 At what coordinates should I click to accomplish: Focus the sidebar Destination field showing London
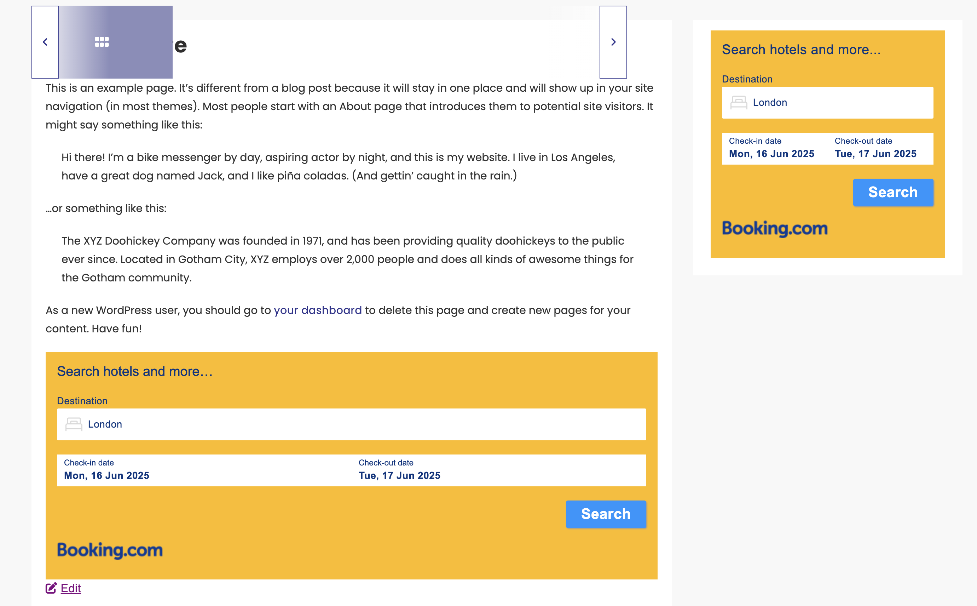point(827,103)
